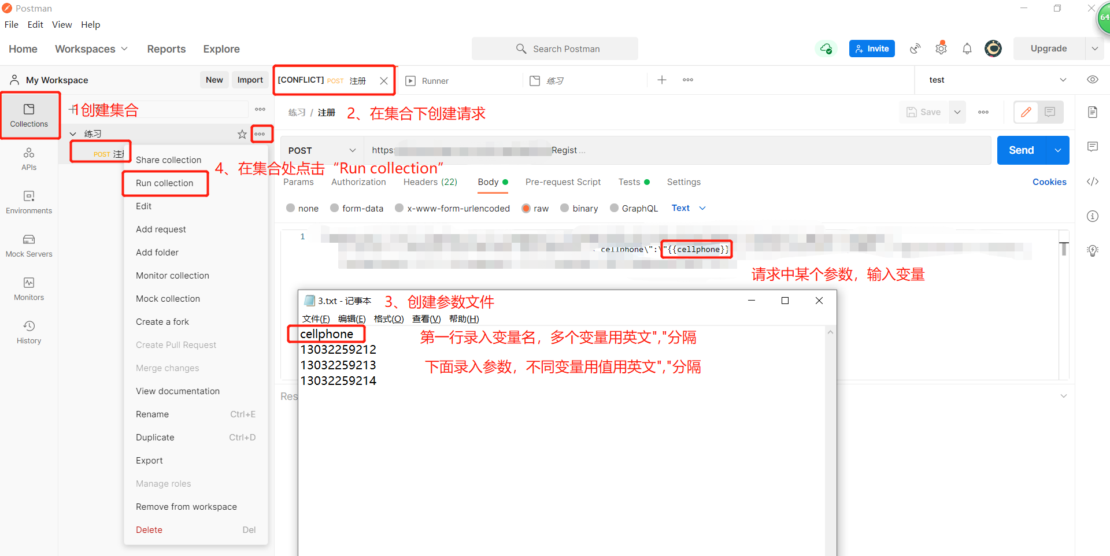This screenshot has width=1110, height=556.
Task: Click the lightbulb icon in right sidebar
Action: coord(1093,251)
